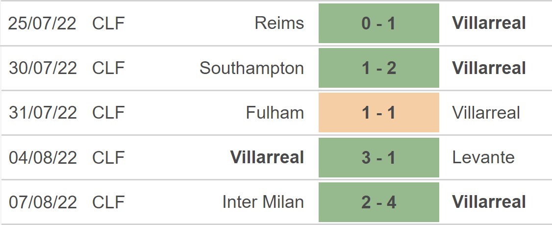The image size is (552, 225).
Task: Open the 0 - 1 score box
Action: click(378, 23)
